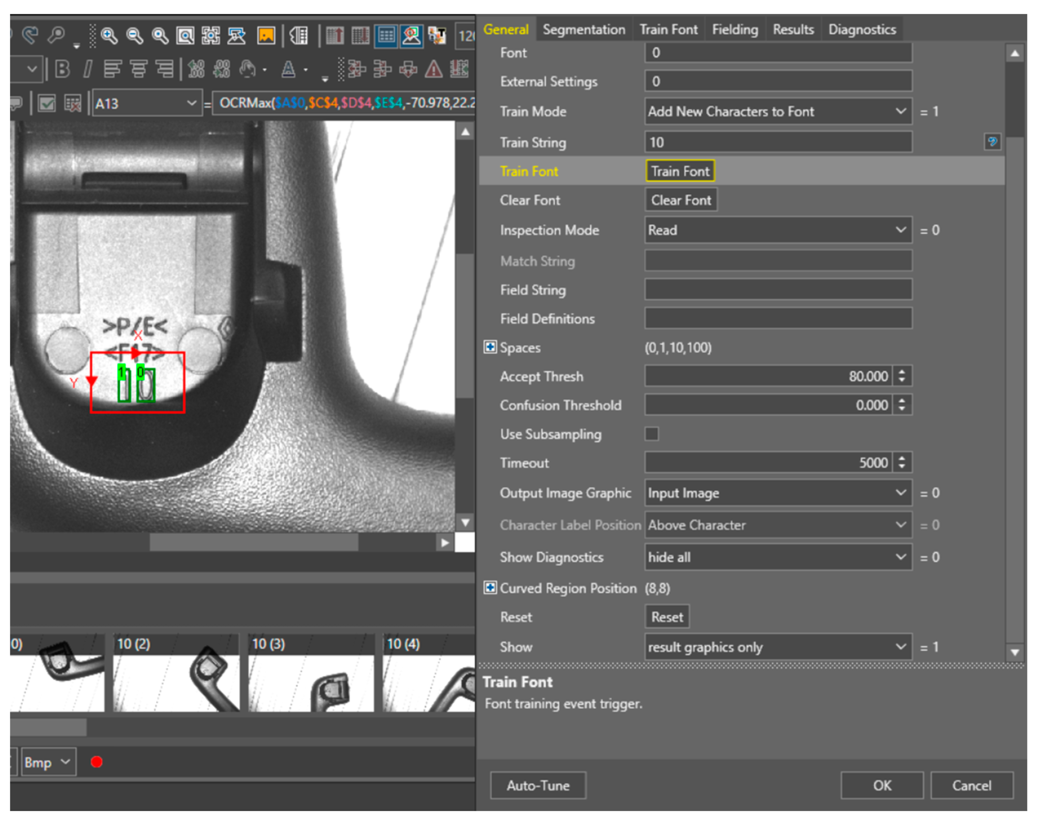This screenshot has width=1039, height=825.
Task: Toggle the spreadsheet grid overlay button
Action: pos(386,36)
